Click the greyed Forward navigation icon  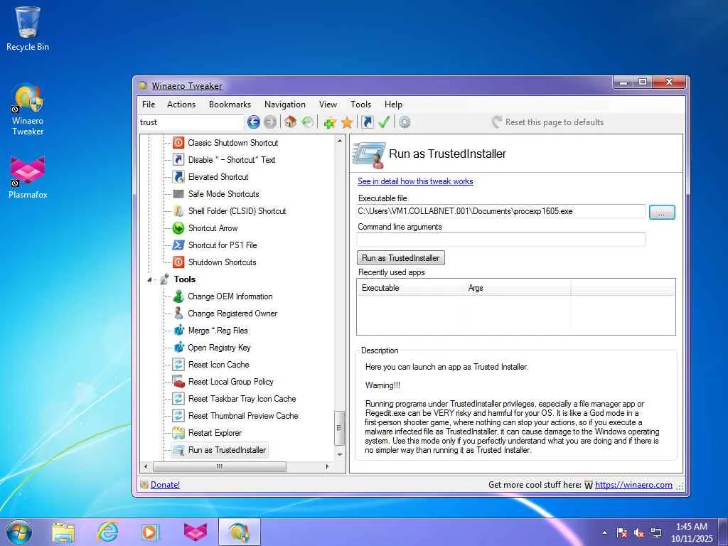[269, 122]
